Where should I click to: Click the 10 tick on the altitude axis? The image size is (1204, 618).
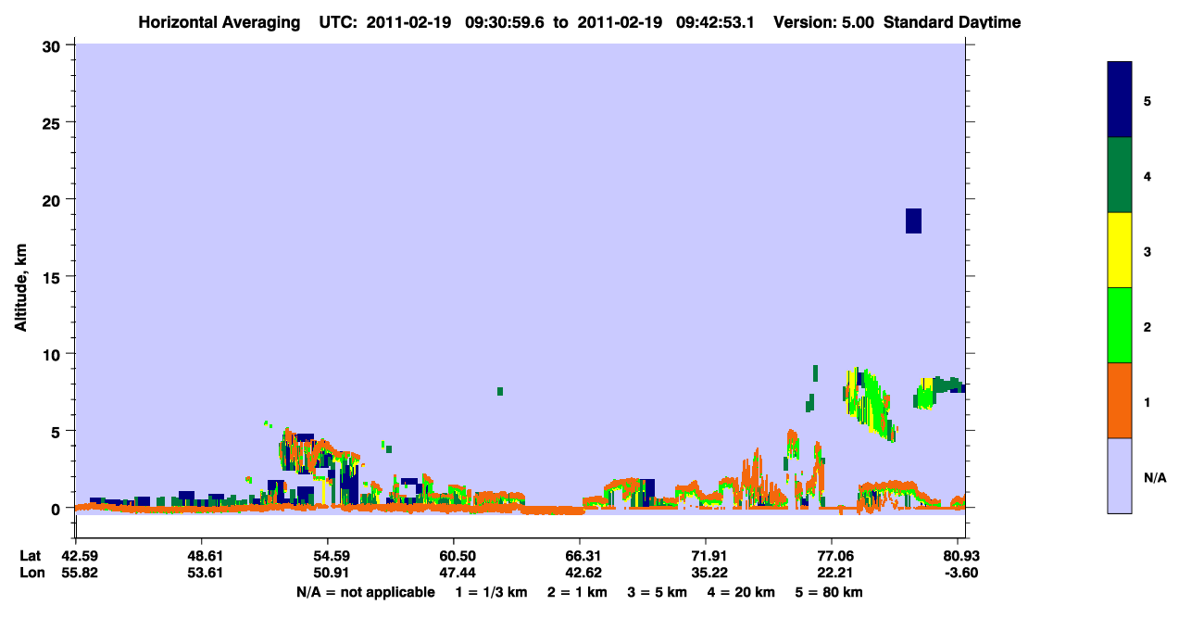pos(53,354)
